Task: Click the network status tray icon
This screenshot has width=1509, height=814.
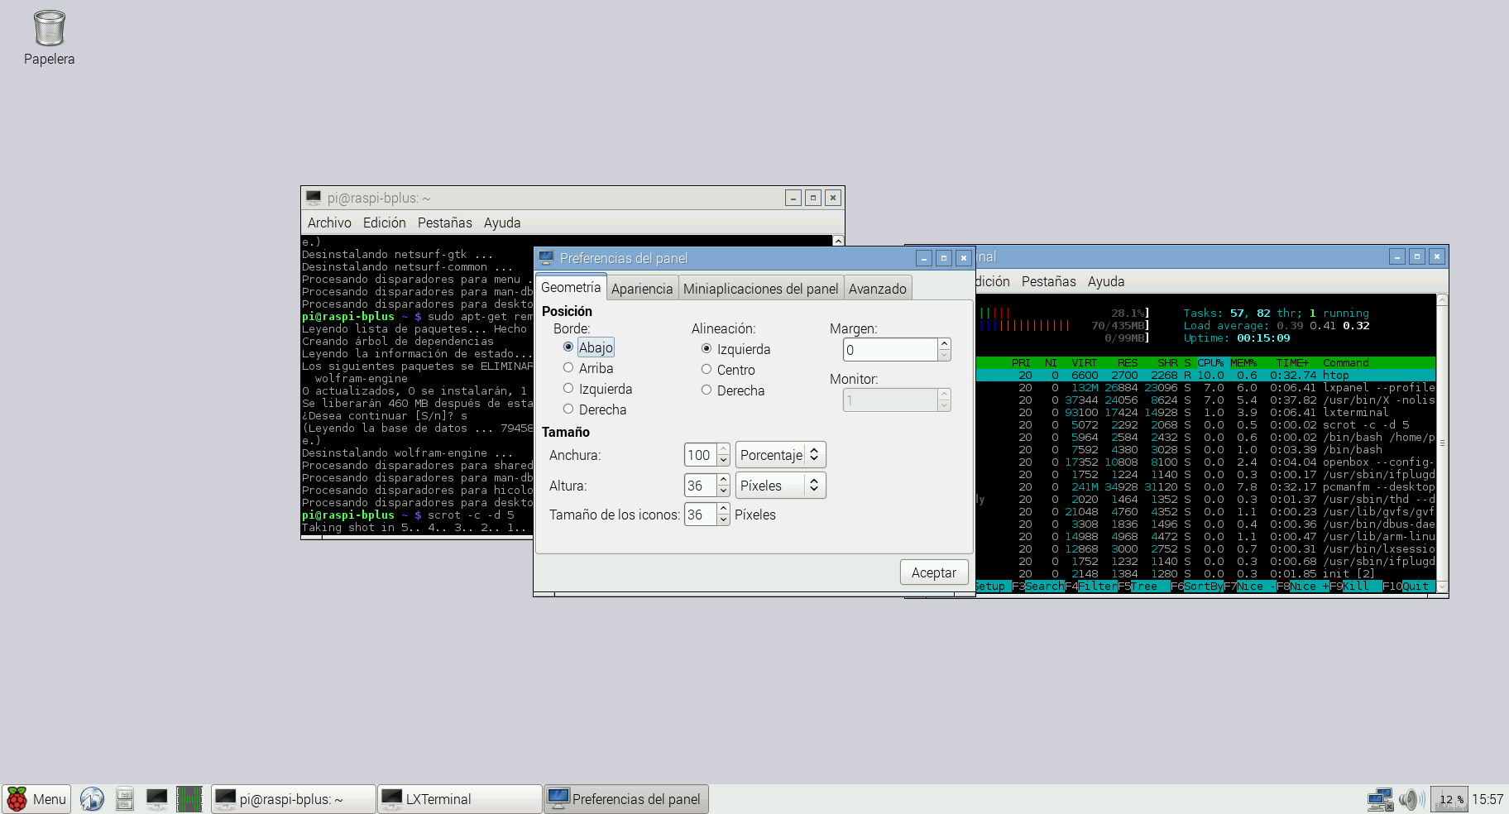Action: pos(1380,799)
